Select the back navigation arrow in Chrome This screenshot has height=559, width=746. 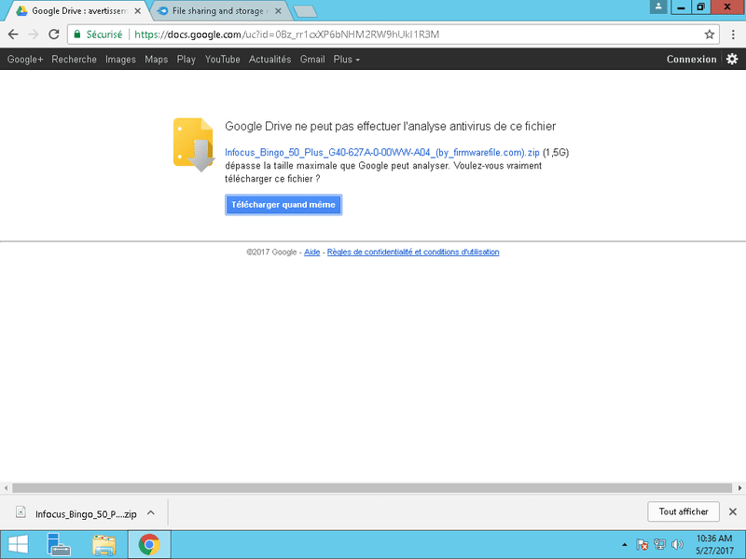(x=11, y=34)
